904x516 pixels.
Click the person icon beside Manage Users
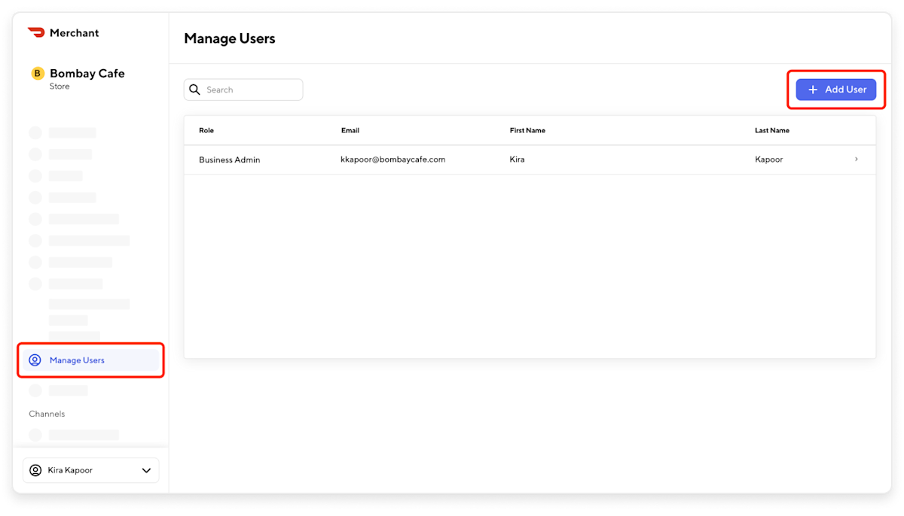pyautogui.click(x=35, y=360)
